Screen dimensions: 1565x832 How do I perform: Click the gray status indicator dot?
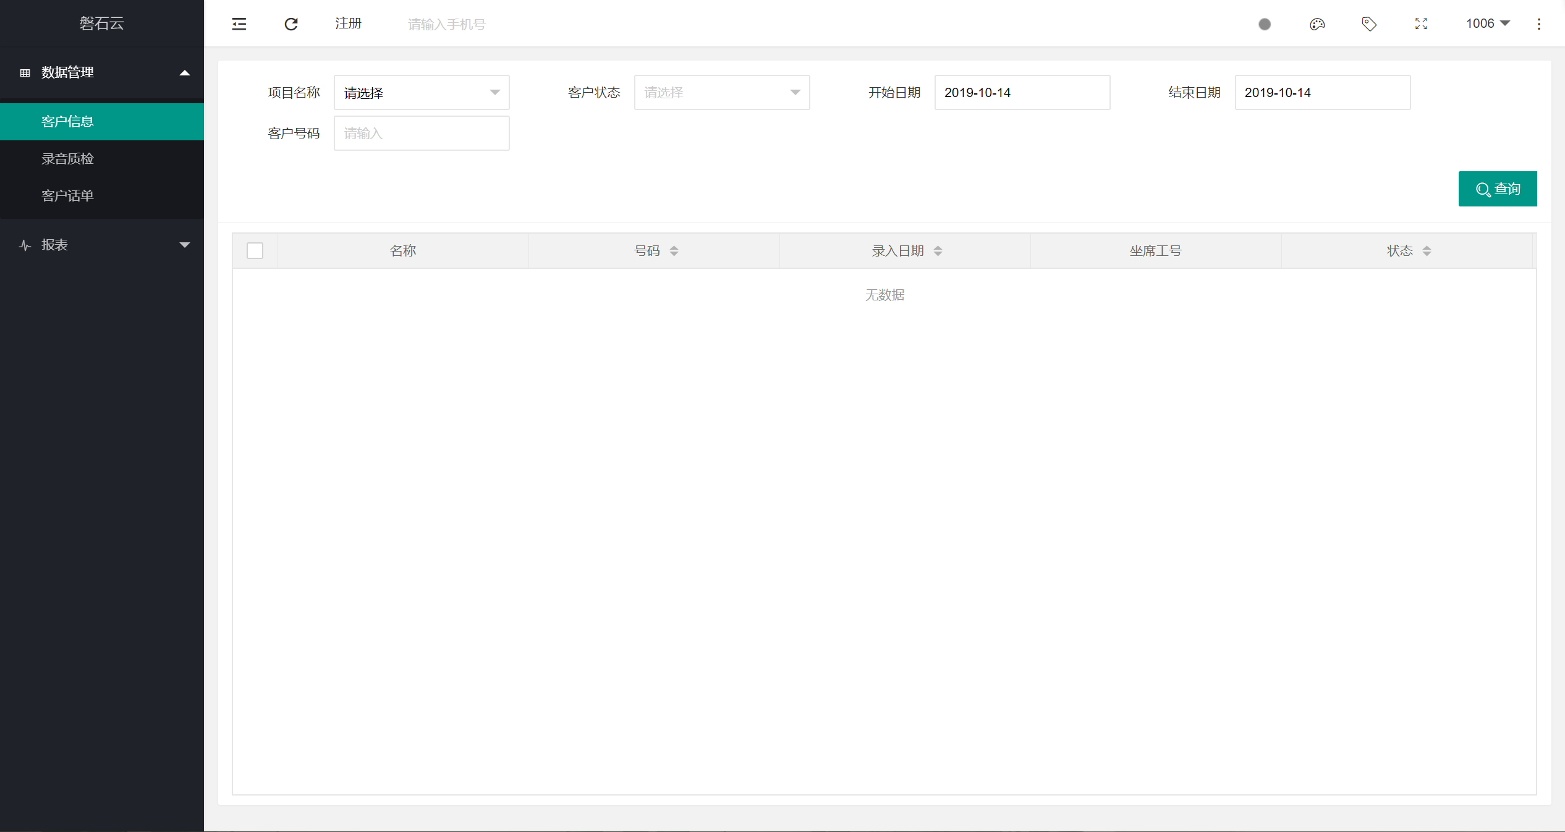click(x=1265, y=24)
